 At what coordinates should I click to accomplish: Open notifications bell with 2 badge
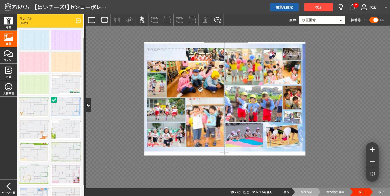353,7
